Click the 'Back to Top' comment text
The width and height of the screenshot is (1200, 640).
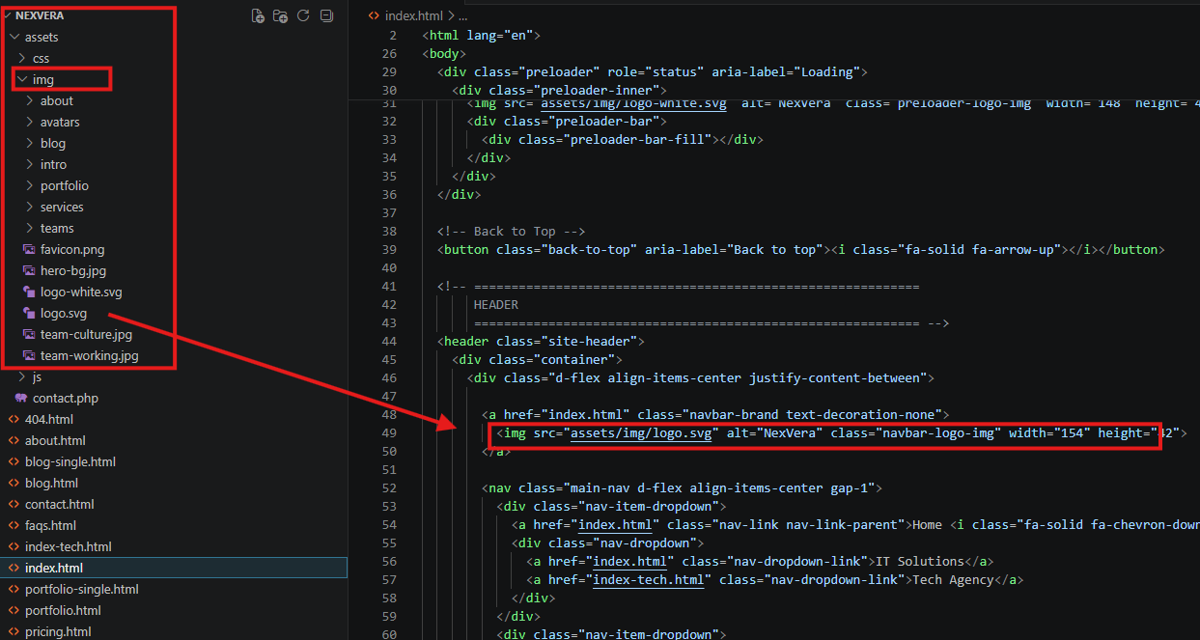[x=511, y=231]
